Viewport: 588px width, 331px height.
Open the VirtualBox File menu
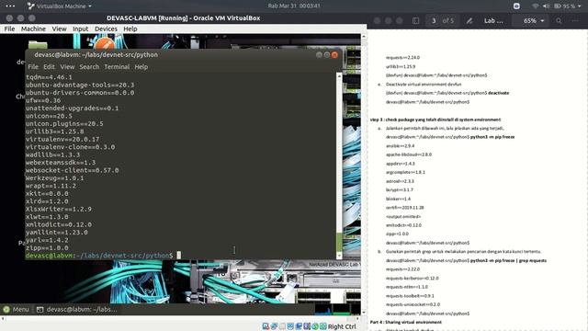(x=9, y=29)
